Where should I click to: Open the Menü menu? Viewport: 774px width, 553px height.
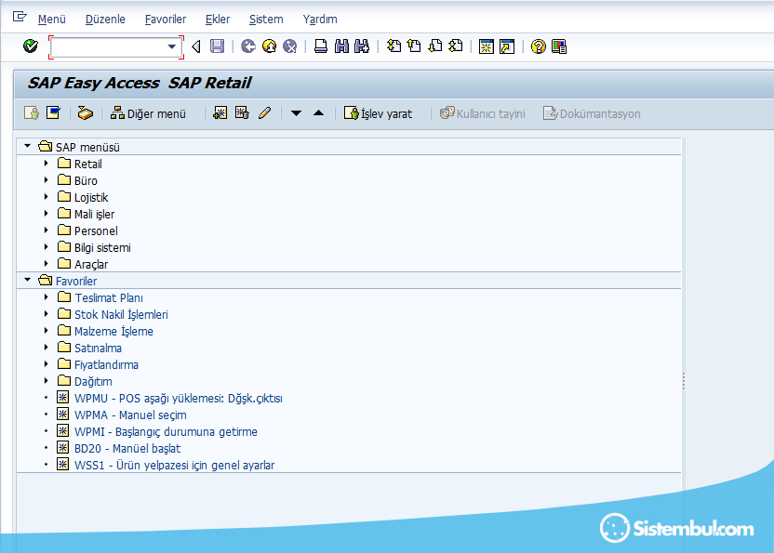pos(52,20)
